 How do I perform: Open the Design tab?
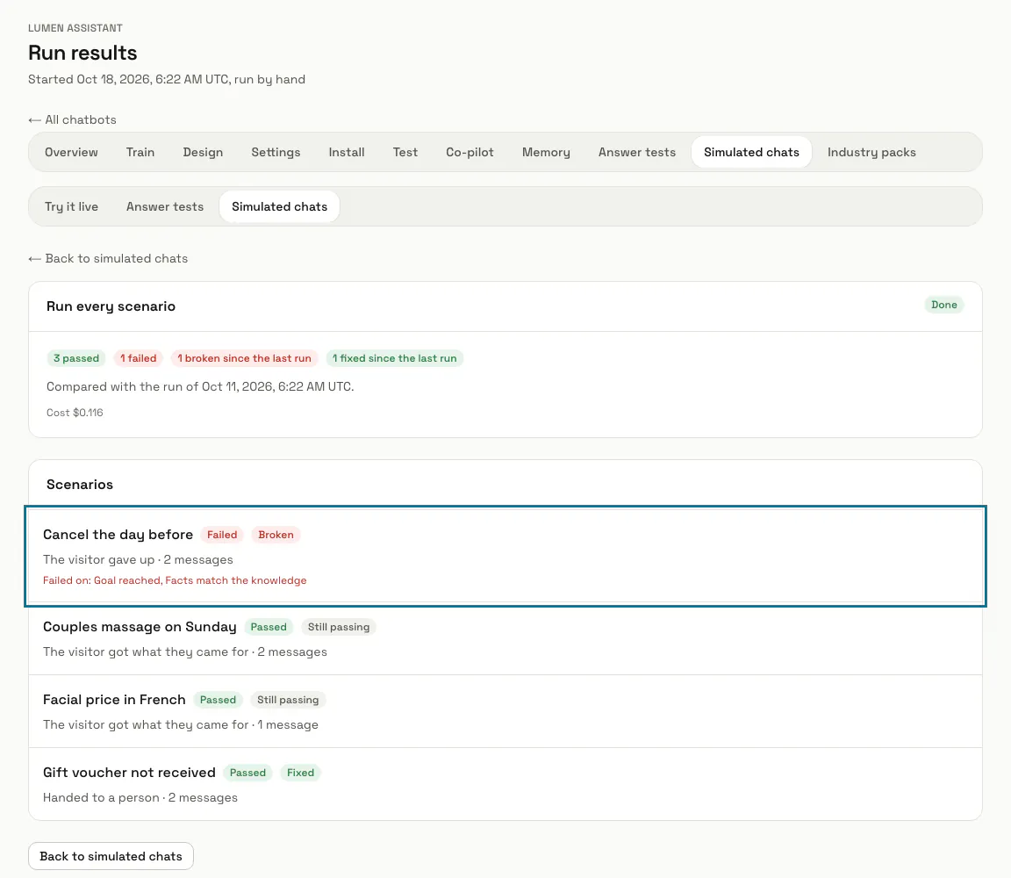(203, 152)
